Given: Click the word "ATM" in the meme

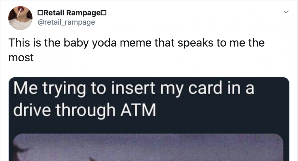Looking at the screenshot, I should [138, 110].
